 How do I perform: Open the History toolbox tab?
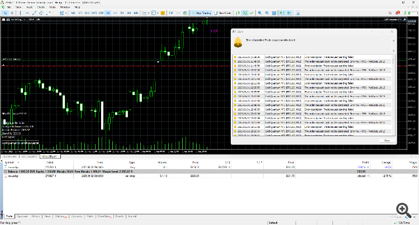point(36,217)
